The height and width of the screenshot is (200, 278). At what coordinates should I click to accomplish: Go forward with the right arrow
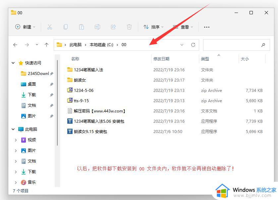tap(27, 45)
